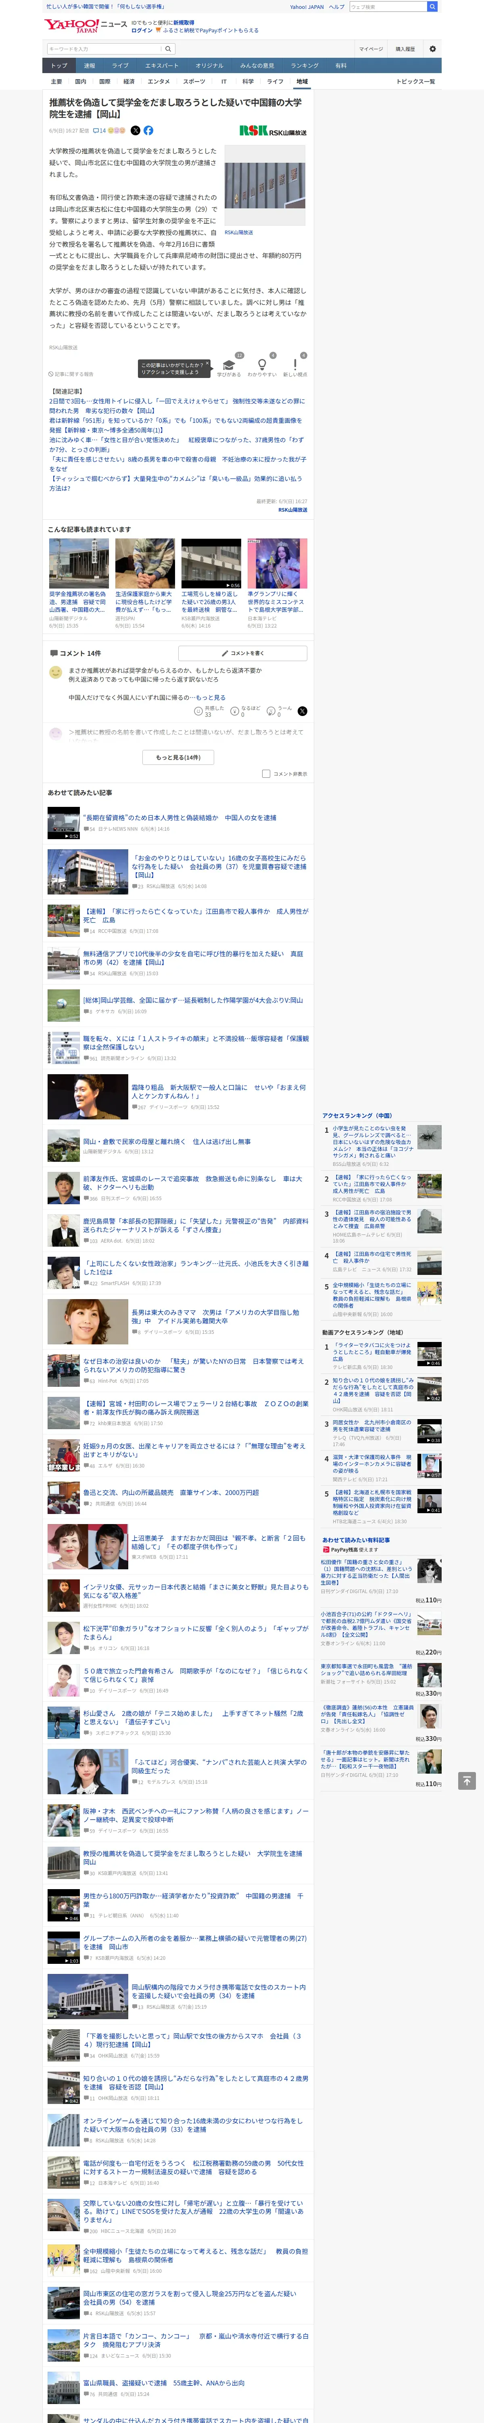Image resolution: width=484 pixels, height=2423 pixels.
Task: Click the RSK山陽放送 logo near headline
Action: (273, 132)
